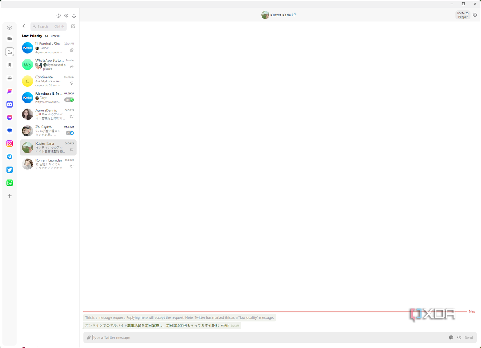
Task: Click Kuster Karia name in chat header
Action: click(281, 15)
